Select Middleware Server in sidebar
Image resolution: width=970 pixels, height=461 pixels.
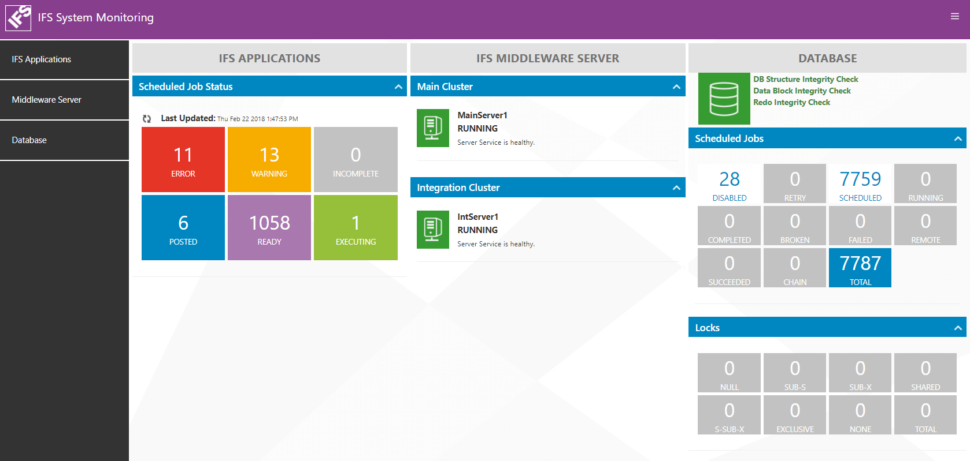(x=64, y=100)
